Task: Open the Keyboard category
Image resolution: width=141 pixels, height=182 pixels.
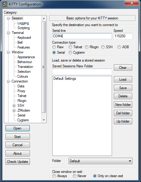Action: (x=24, y=38)
